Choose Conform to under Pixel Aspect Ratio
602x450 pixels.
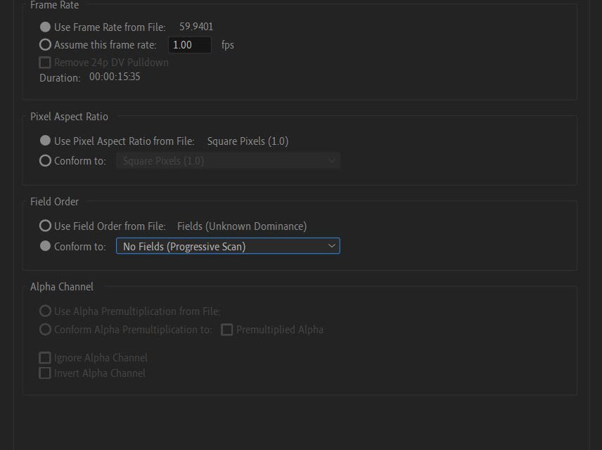point(46,160)
